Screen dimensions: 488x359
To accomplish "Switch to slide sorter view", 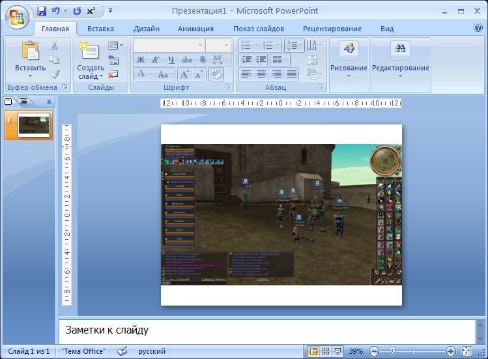I will (x=325, y=351).
